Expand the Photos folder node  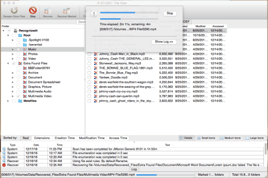coord(13,54)
